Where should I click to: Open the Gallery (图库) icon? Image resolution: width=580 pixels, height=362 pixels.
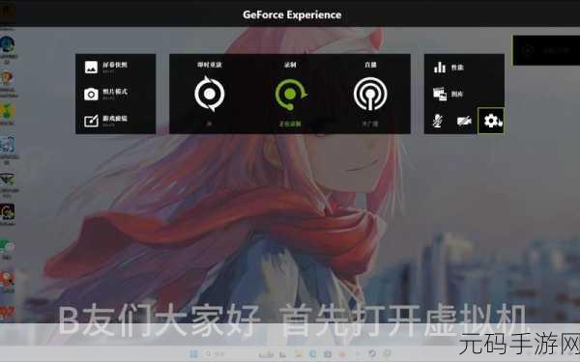440,94
